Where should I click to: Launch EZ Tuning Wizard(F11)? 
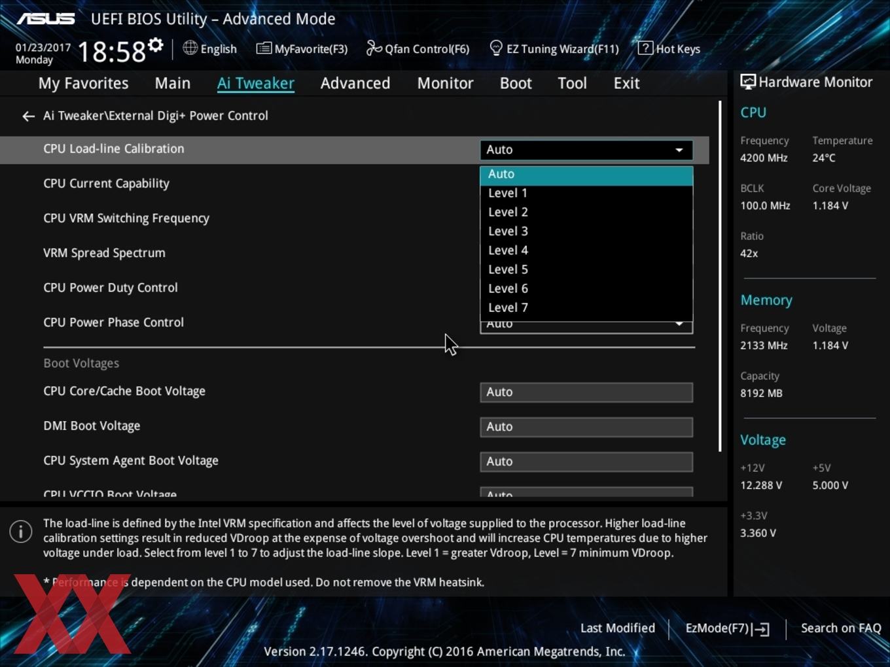click(x=554, y=48)
